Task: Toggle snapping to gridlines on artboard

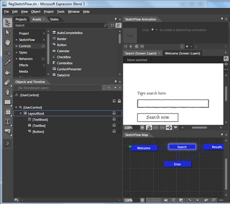Action: tap(162, 127)
